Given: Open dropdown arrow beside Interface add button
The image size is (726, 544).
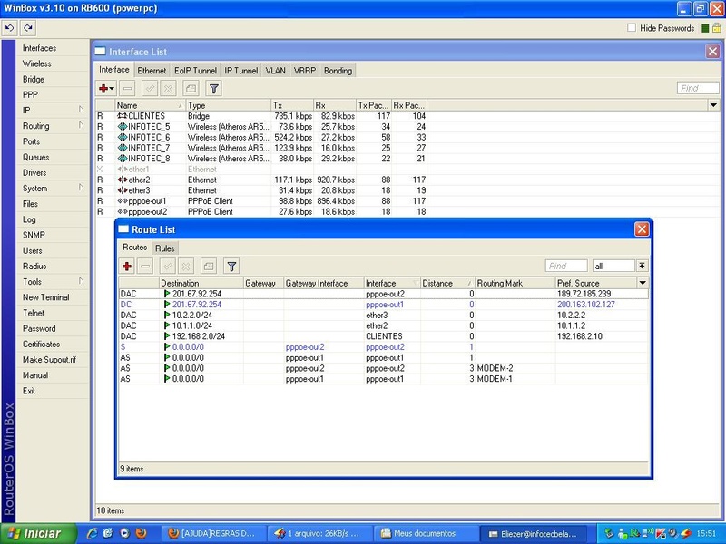Looking at the screenshot, I should coord(112,88).
